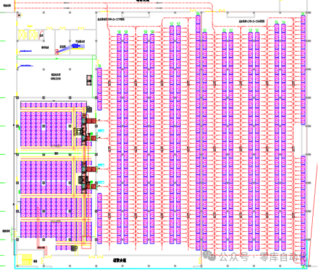Click the two-line label in the green-bordered room
This screenshot has width=318, height=270.
point(56,76)
